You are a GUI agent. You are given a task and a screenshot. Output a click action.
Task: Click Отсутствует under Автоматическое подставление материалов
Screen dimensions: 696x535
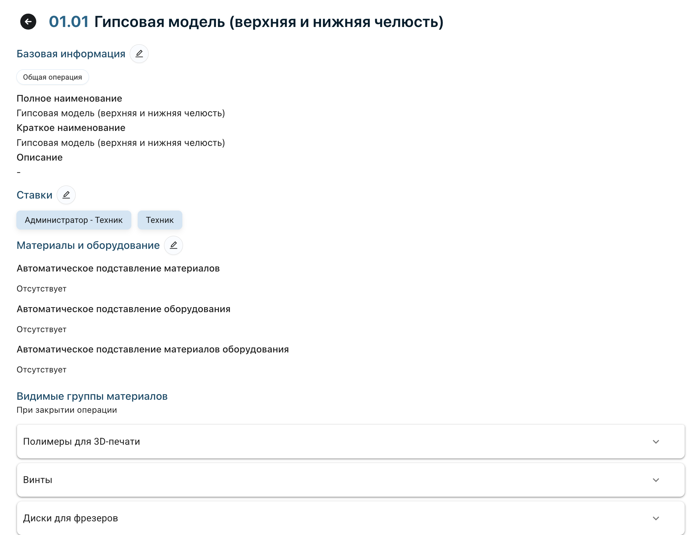point(41,288)
